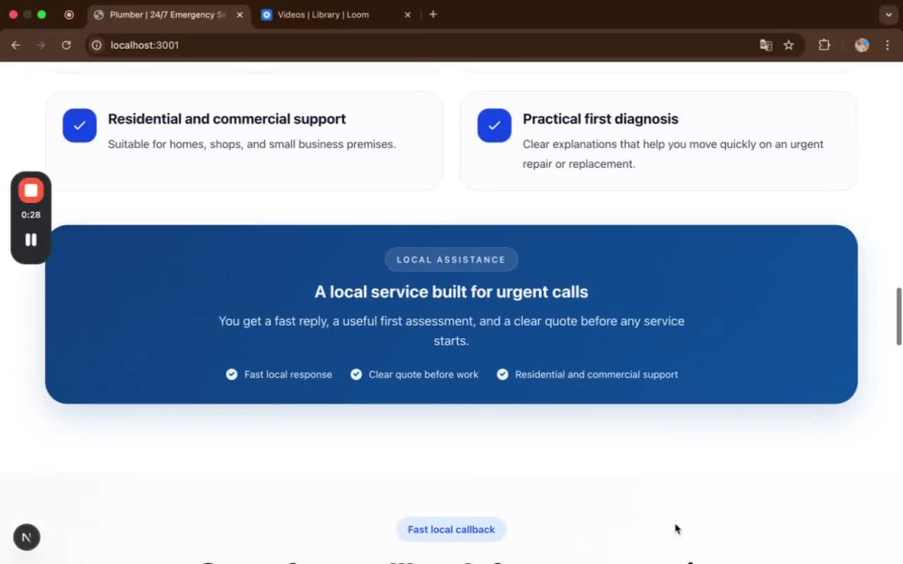Bookmark this tab with star

[789, 45]
